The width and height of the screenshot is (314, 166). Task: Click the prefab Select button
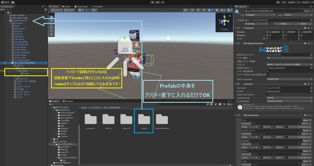[284, 24]
